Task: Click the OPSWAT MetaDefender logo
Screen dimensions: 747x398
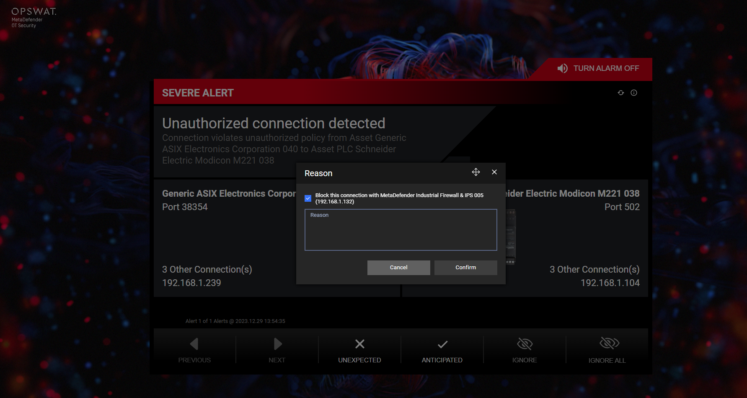Action: [34, 18]
